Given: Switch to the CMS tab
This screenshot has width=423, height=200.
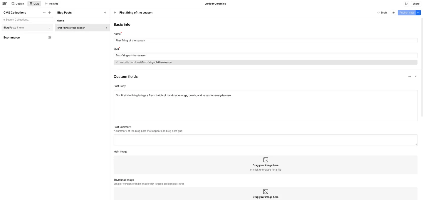Looking at the screenshot, I should (34, 4).
